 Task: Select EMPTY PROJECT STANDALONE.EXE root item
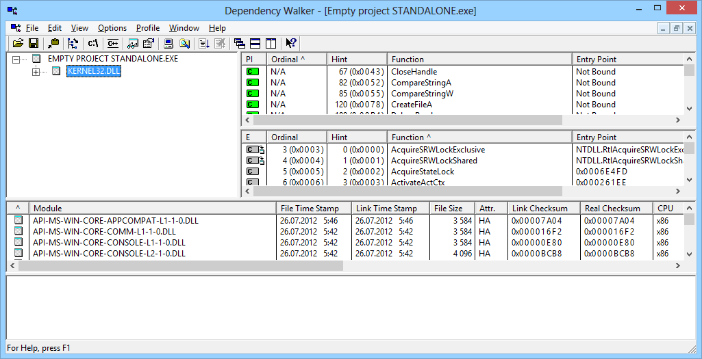coord(113,59)
